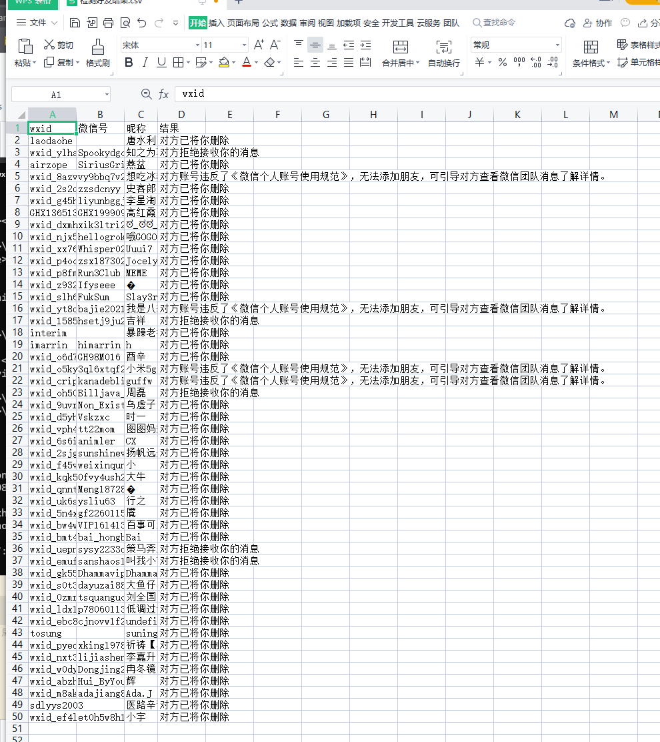660x742 pixels.
Task: Click the fx insert function icon
Action: tap(163, 94)
